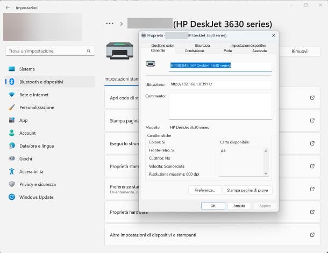Click the blurred profile area in sidebar
This screenshot has width=328, height=253.
(x=42, y=27)
